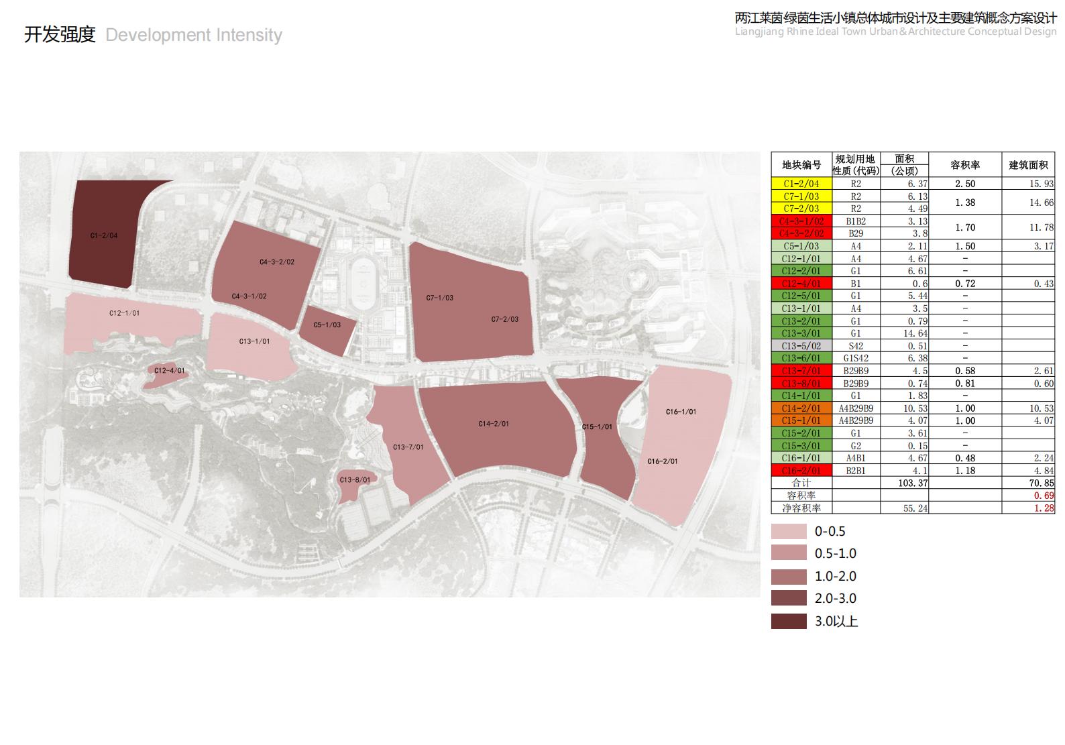This screenshot has height=745, width=1065.
Task: Pick the 1.0-2.0 legend color swatch
Action: point(789,576)
